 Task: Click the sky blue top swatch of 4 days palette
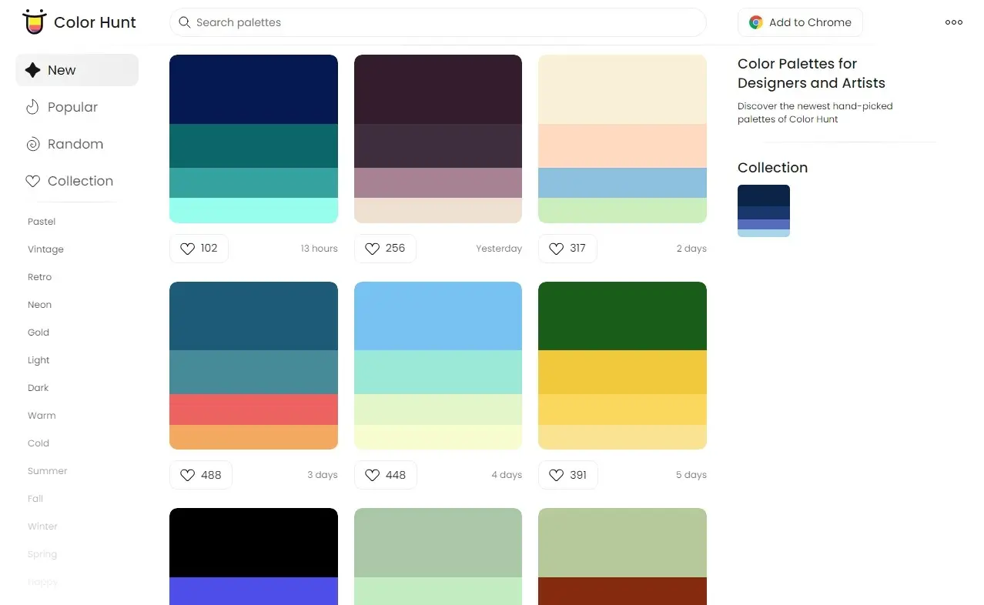tap(438, 316)
